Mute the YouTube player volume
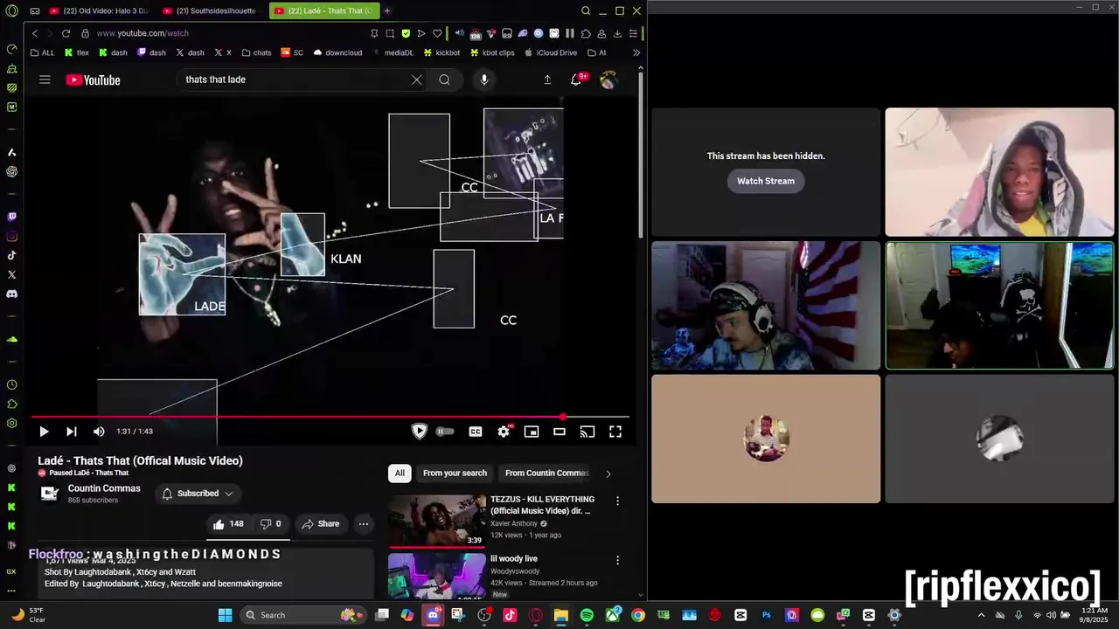1119x629 pixels. pos(99,432)
